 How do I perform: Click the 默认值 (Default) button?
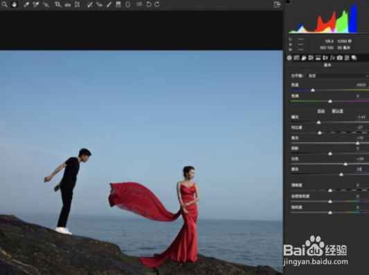(337, 111)
